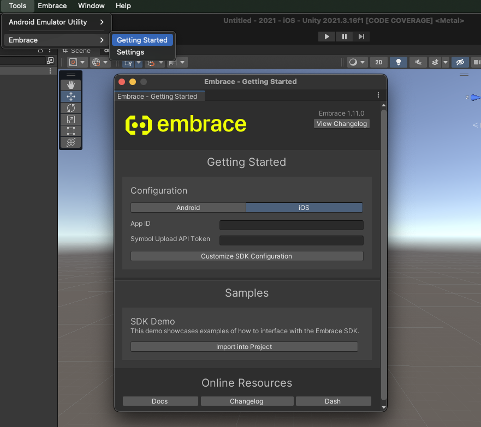Switch configuration to iOS
Screen dimensions: 481x427
[304, 208]
